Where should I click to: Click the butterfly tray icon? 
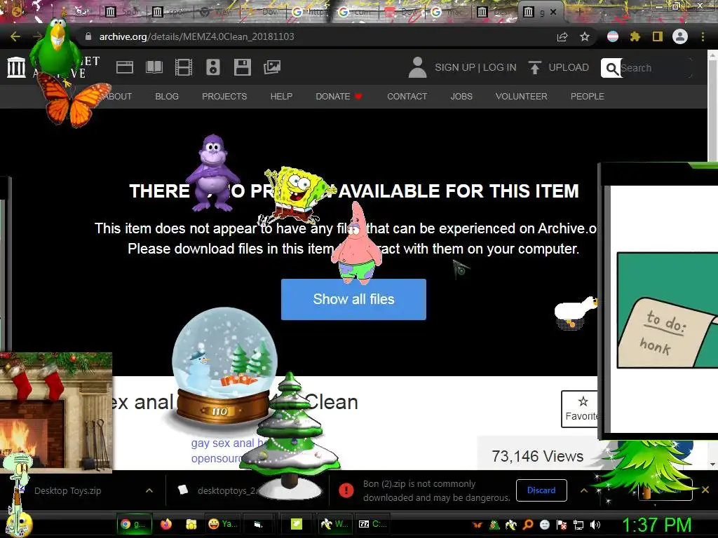point(477,525)
